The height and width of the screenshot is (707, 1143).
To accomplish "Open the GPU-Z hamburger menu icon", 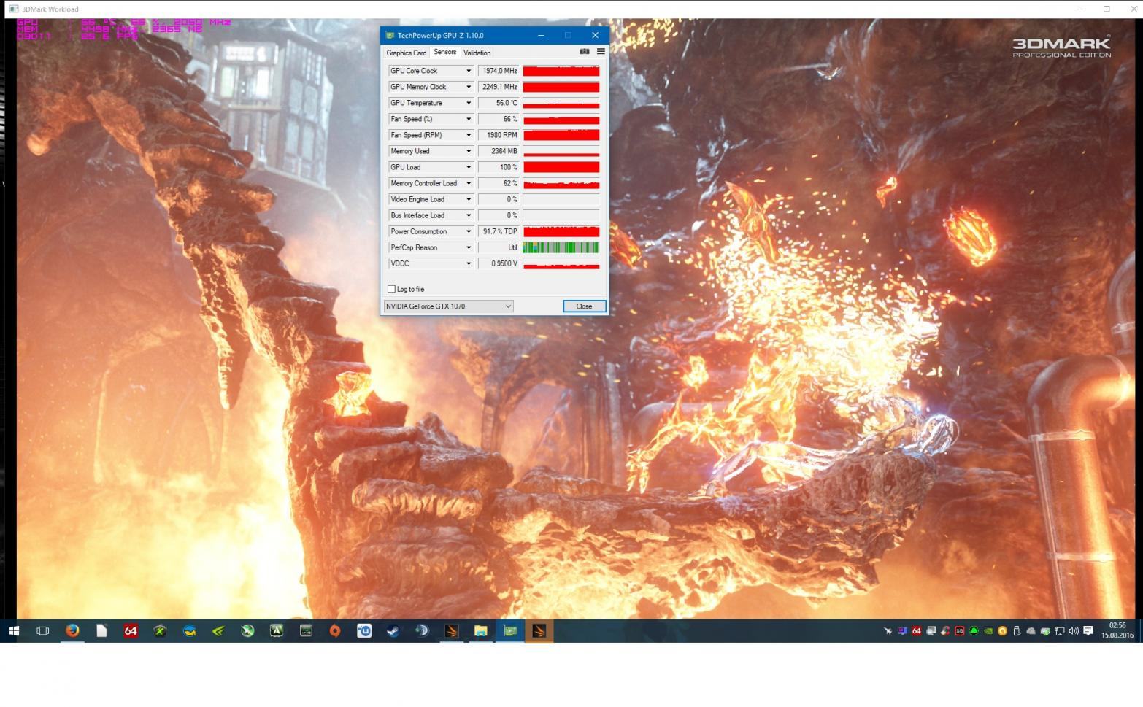I will coord(601,52).
